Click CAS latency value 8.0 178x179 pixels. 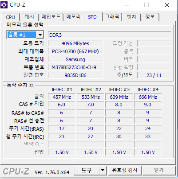coord(119,105)
